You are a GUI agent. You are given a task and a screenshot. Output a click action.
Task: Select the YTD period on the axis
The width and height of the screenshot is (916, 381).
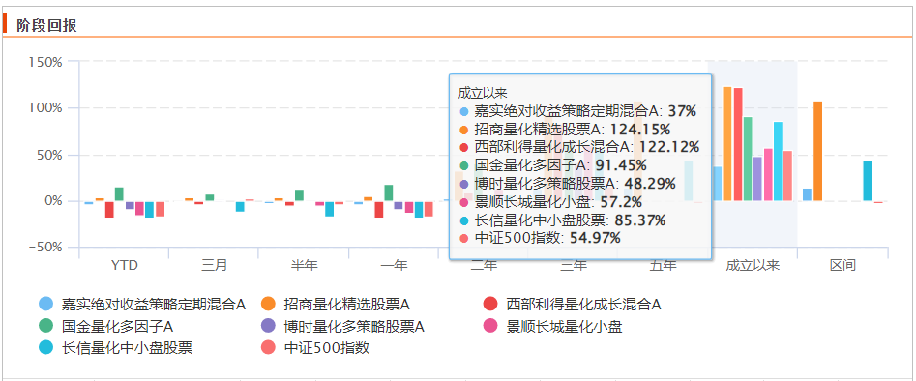point(125,265)
